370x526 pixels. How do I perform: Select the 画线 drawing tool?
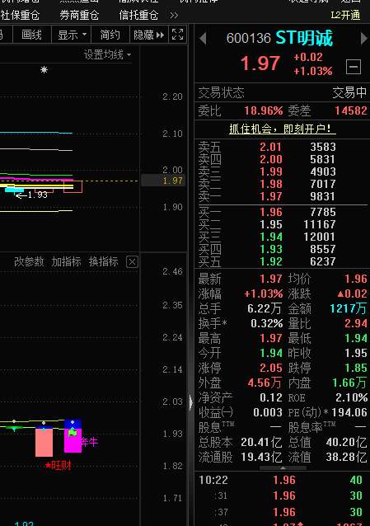coord(31,35)
